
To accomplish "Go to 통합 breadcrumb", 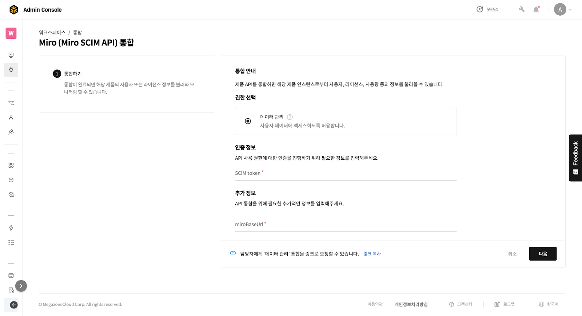I will pos(77,33).
